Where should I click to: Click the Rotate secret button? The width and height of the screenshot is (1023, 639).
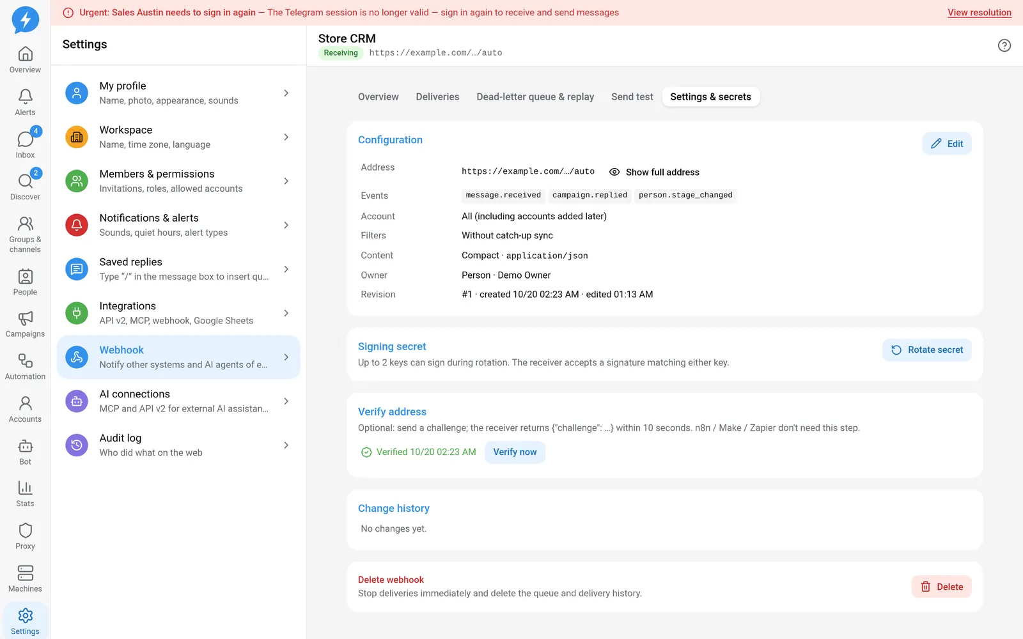(927, 350)
